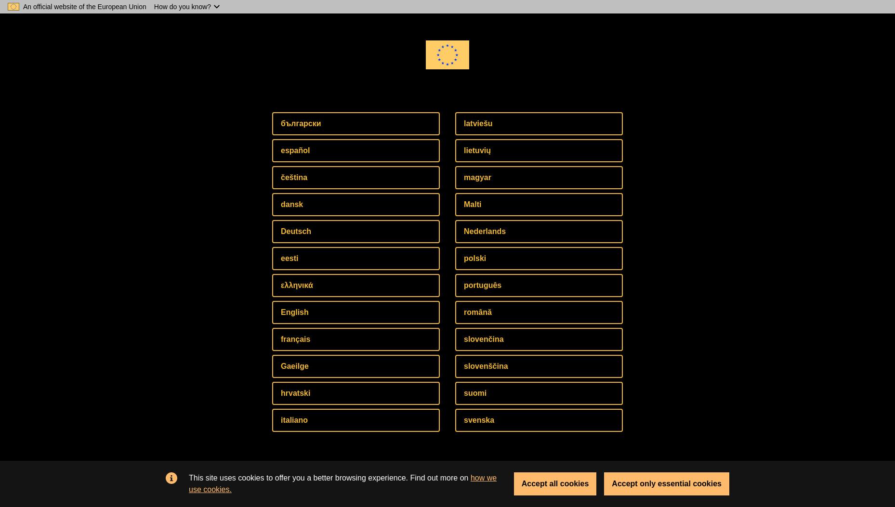Select svenska language
Viewport: 895px width, 507px height.
tap(539, 420)
